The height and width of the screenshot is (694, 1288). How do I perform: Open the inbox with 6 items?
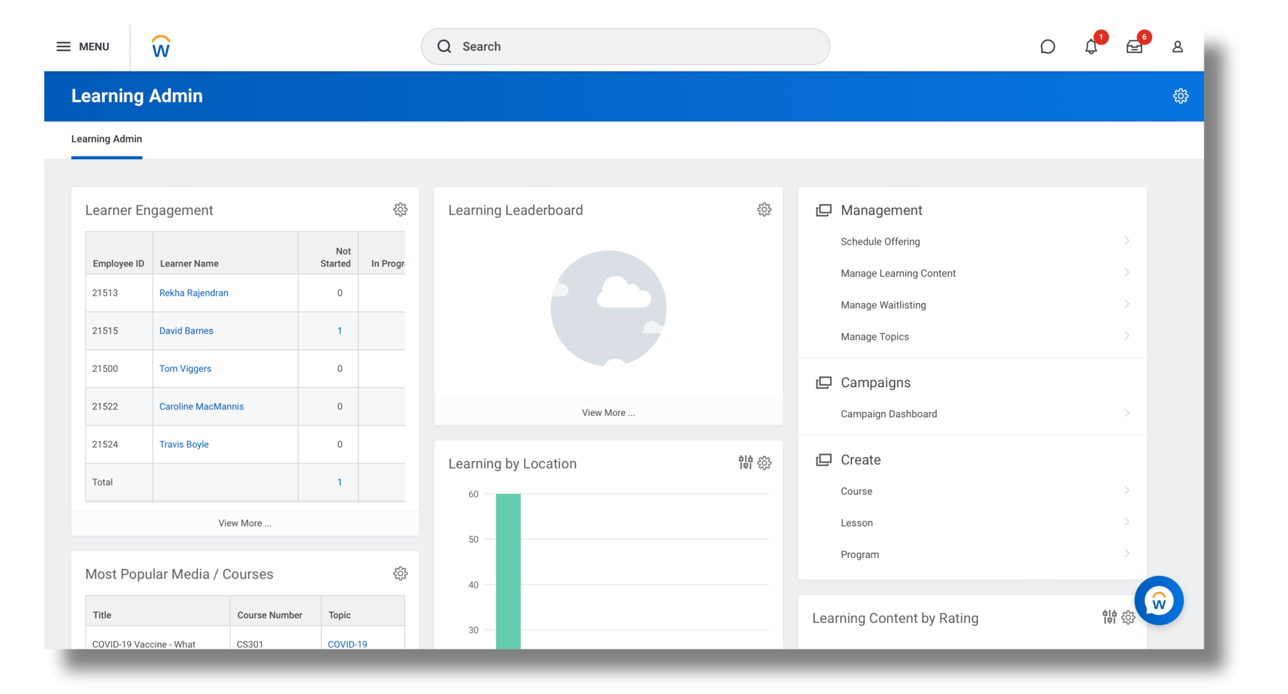click(1134, 46)
